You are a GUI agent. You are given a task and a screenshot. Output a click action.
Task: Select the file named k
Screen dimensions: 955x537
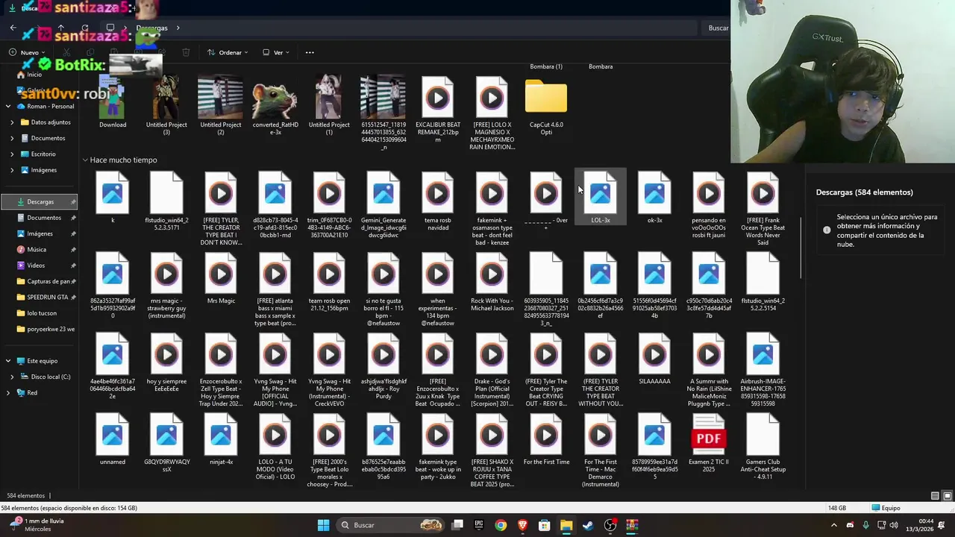(113, 197)
